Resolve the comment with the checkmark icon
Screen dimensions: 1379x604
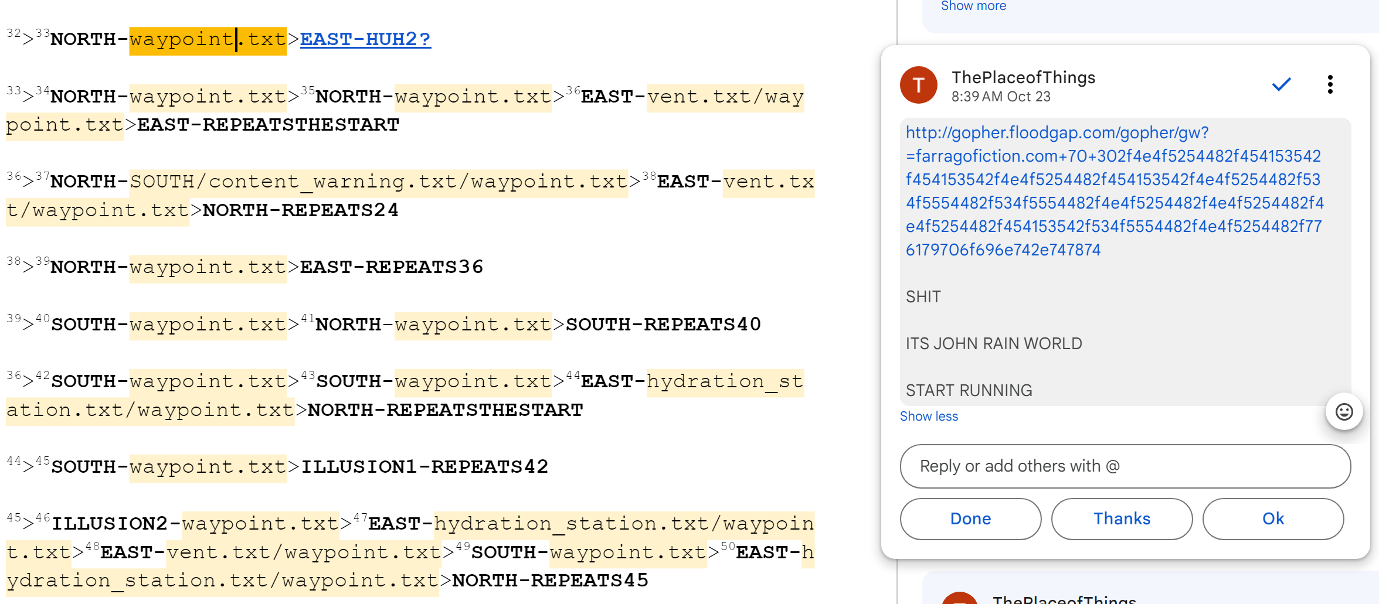click(1281, 85)
